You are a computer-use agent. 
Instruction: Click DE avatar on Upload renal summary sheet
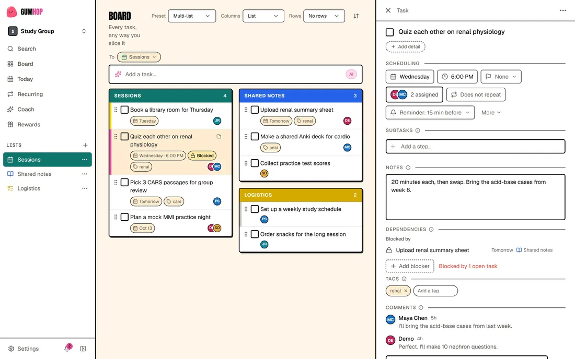(x=347, y=121)
